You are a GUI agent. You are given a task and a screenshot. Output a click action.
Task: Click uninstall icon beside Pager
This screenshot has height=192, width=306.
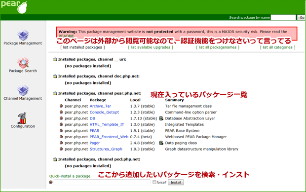click(x=61, y=143)
